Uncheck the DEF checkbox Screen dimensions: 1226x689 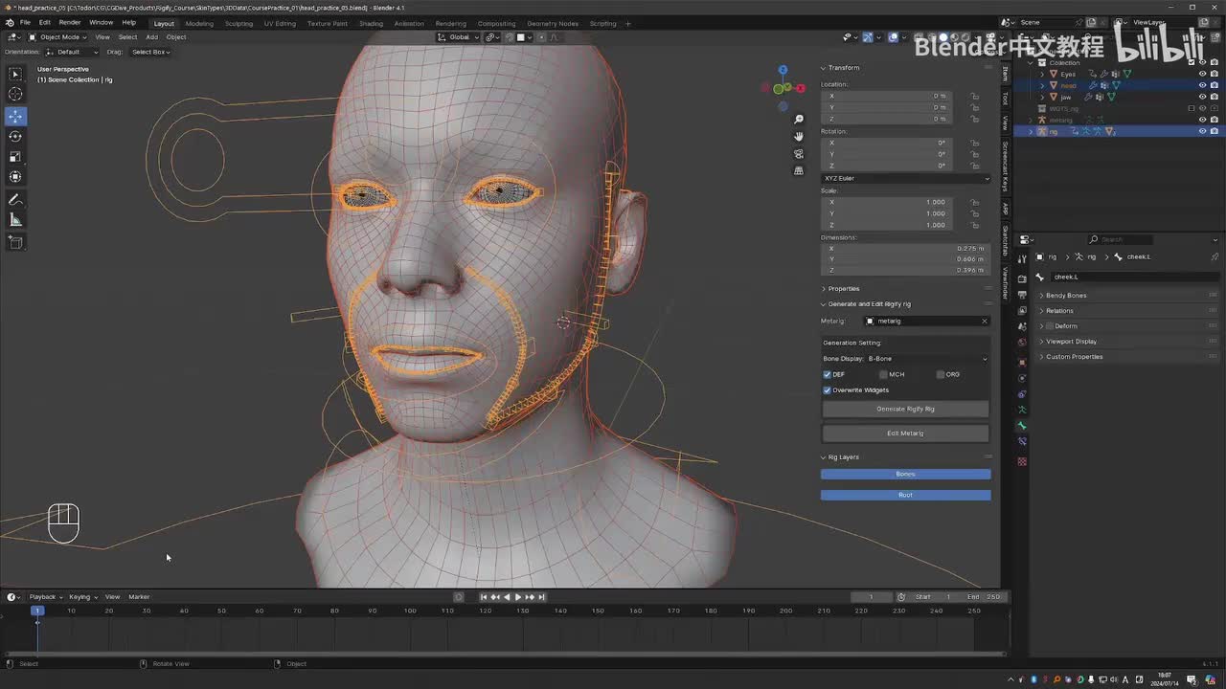(828, 374)
